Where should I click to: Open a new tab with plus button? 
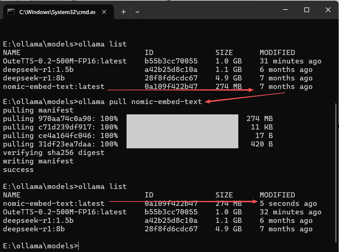(x=124, y=12)
